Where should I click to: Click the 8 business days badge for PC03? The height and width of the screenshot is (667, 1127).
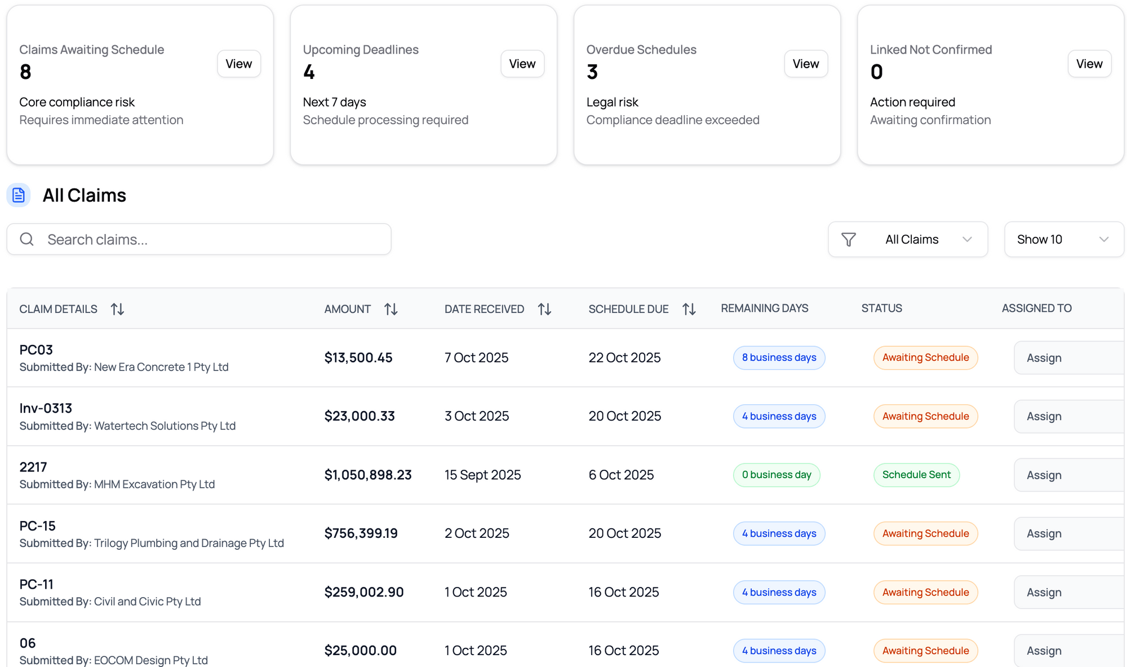coord(779,357)
